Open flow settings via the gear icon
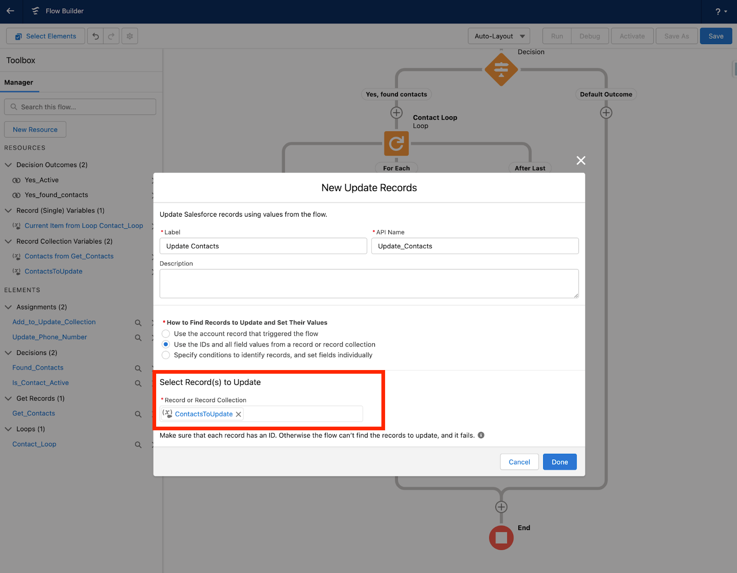Screen dimensions: 737x573 [129, 36]
